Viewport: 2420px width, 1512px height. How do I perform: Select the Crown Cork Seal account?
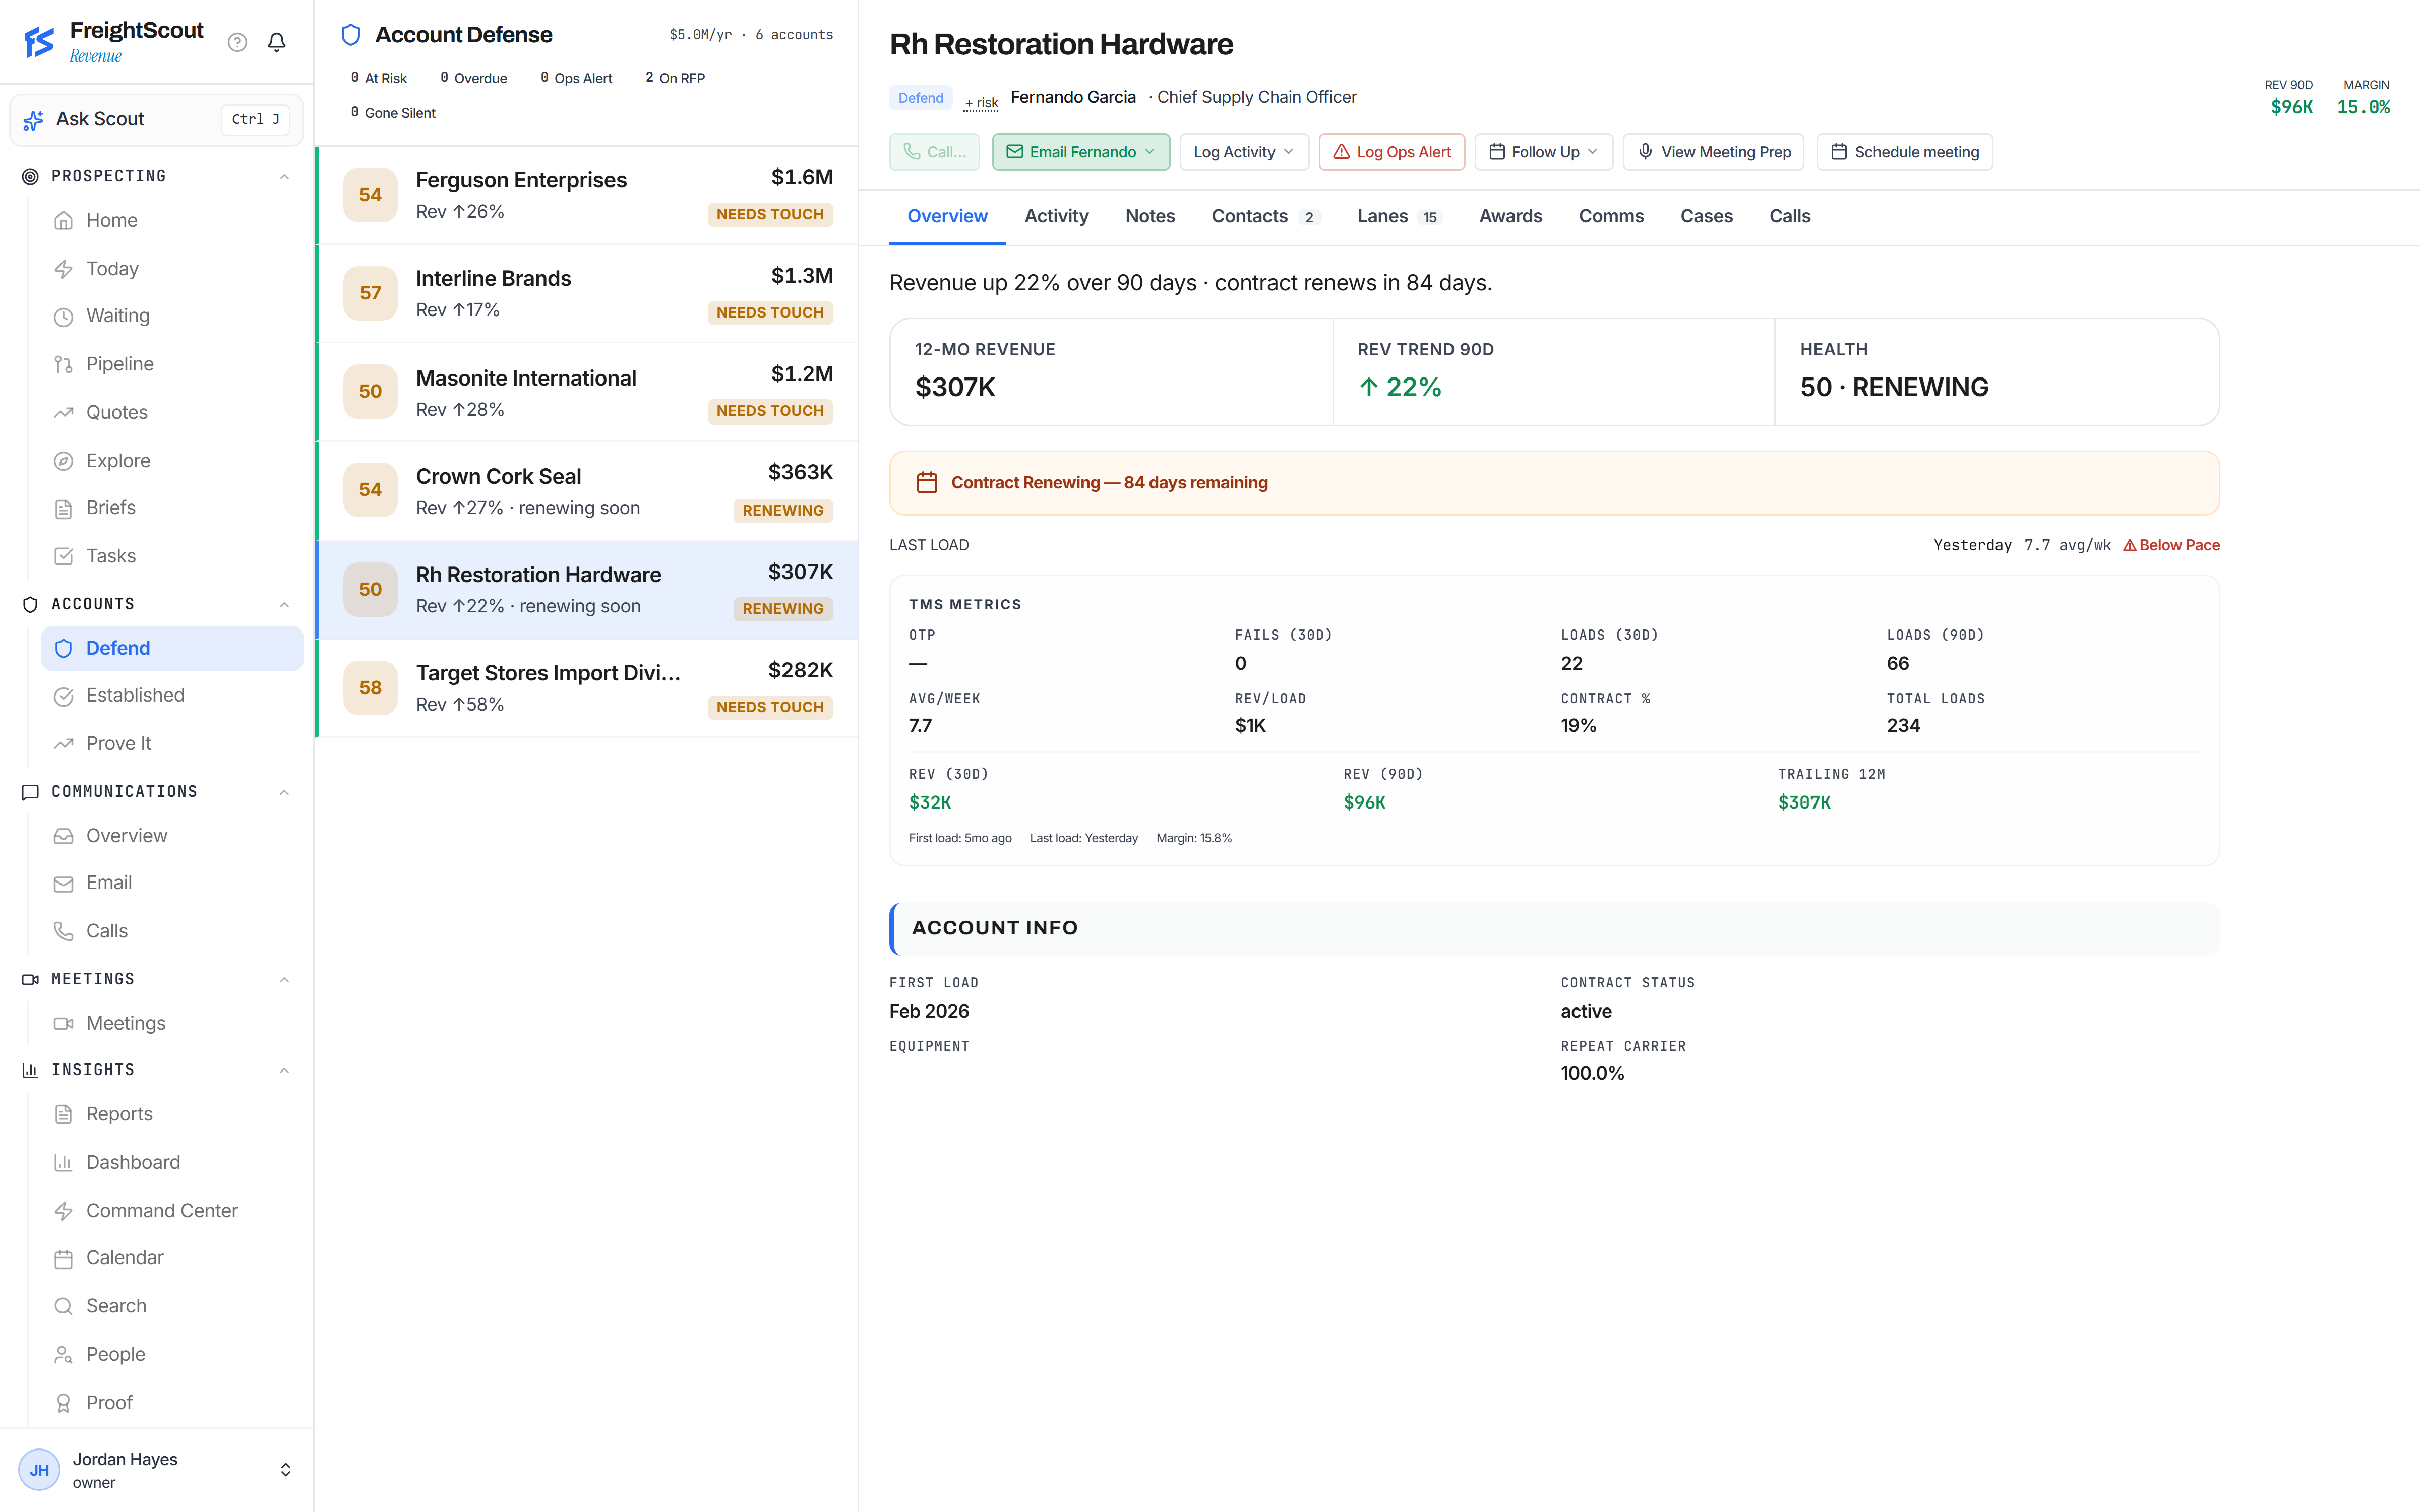click(x=587, y=491)
